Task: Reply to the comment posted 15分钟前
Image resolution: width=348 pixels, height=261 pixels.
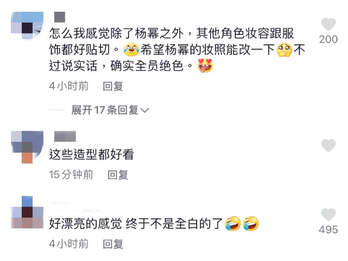Action: point(118,175)
